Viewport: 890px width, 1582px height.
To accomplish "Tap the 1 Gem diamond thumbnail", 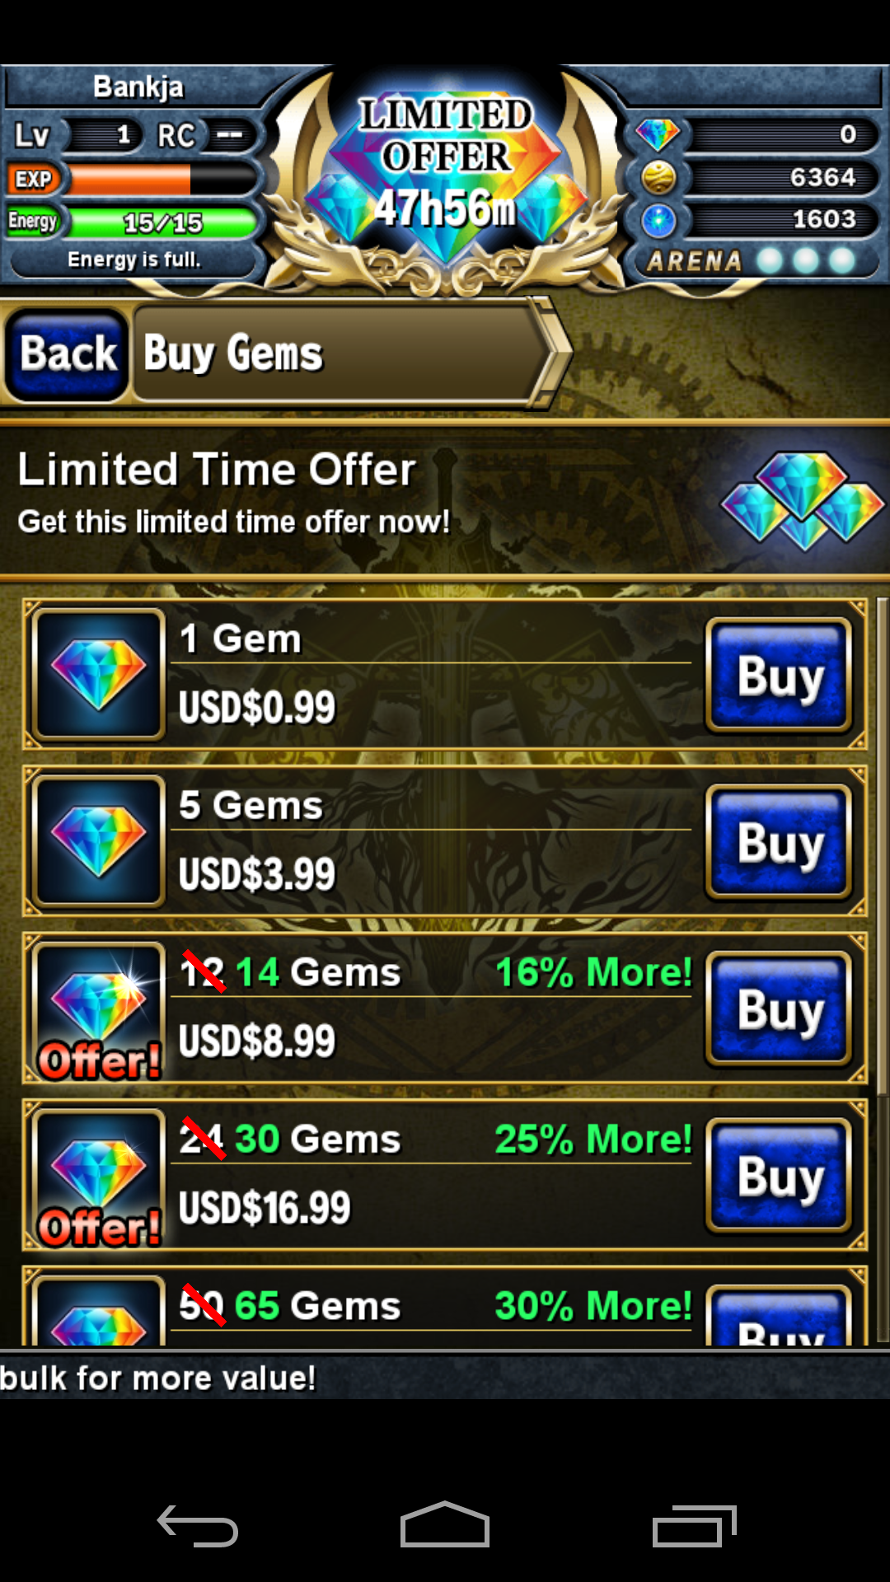I will 99,675.
